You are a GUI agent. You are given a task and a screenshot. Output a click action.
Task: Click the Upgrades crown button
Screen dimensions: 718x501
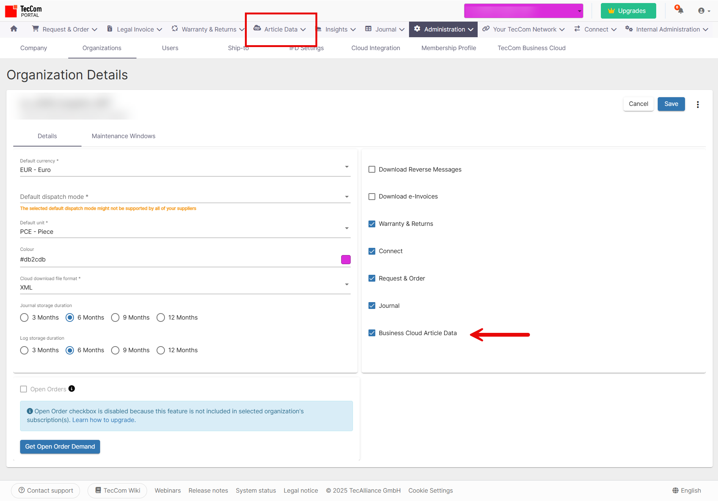(628, 11)
